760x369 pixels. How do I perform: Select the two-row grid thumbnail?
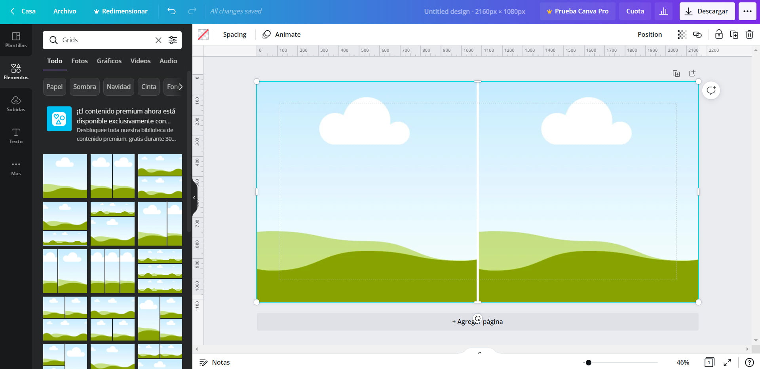(x=160, y=176)
